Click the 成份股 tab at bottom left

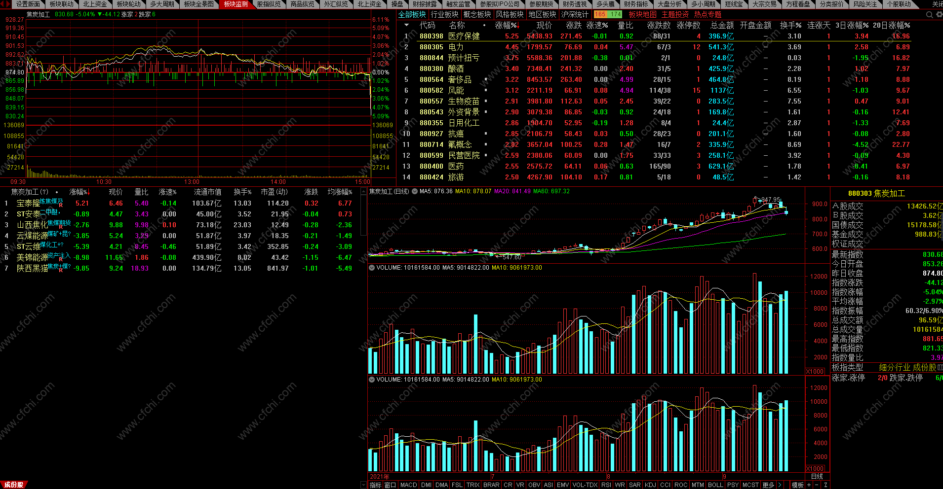[x=13, y=485]
